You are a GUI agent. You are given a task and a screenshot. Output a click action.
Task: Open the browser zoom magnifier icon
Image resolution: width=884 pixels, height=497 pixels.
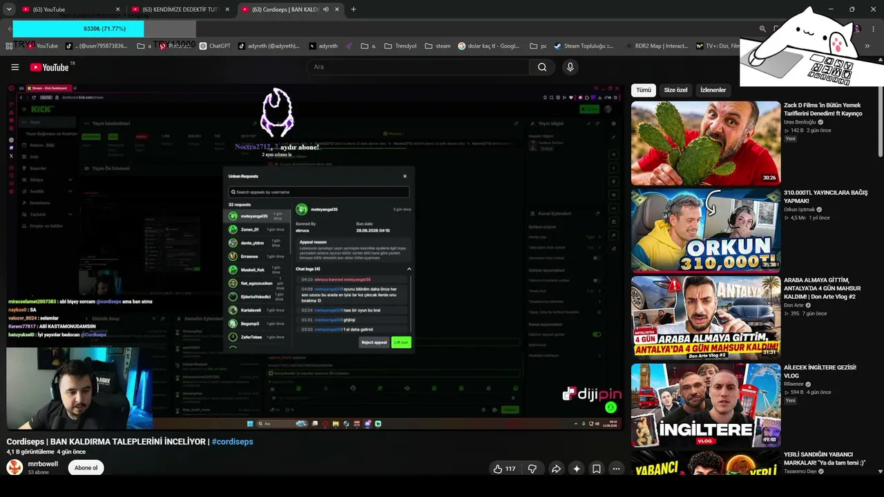(762, 28)
